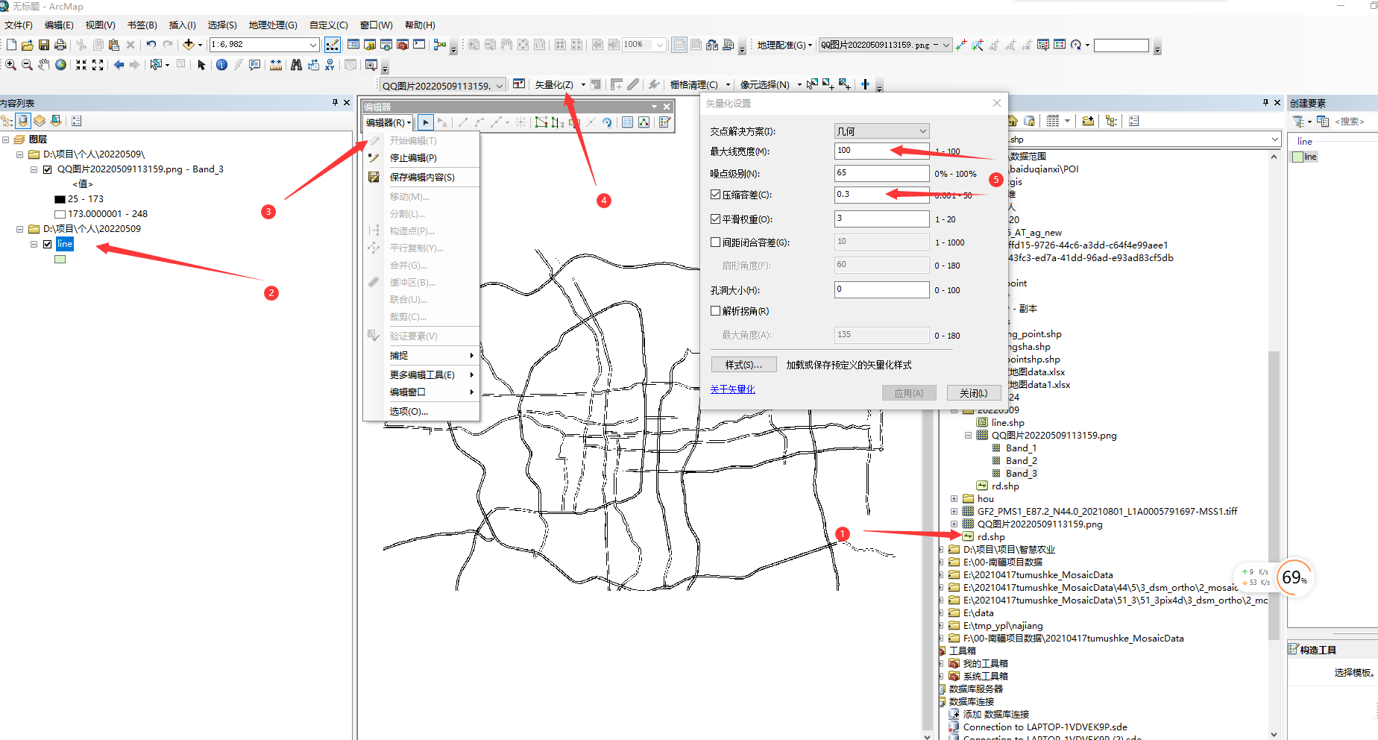Click the Full Extent globe icon
1378x740 pixels.
[x=60, y=65]
